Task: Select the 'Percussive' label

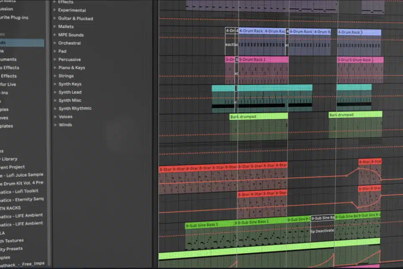Action: pyautogui.click(x=69, y=60)
